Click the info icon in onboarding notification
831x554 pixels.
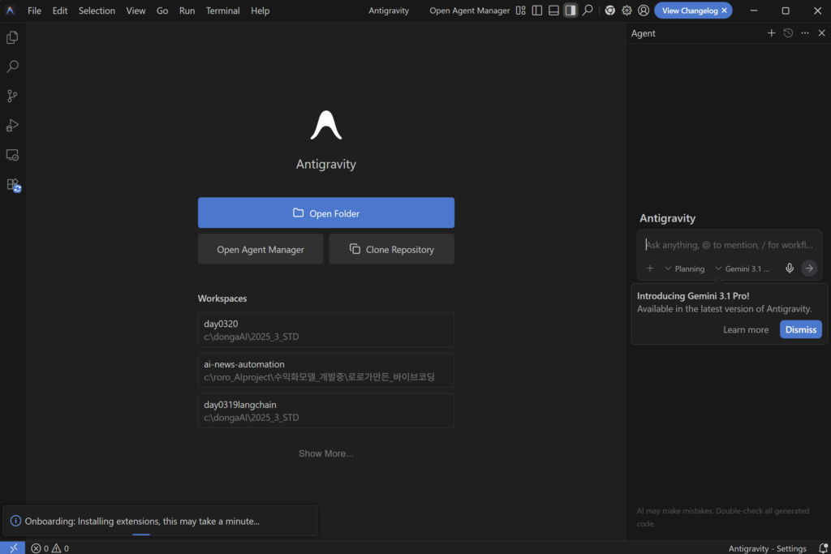click(x=15, y=522)
